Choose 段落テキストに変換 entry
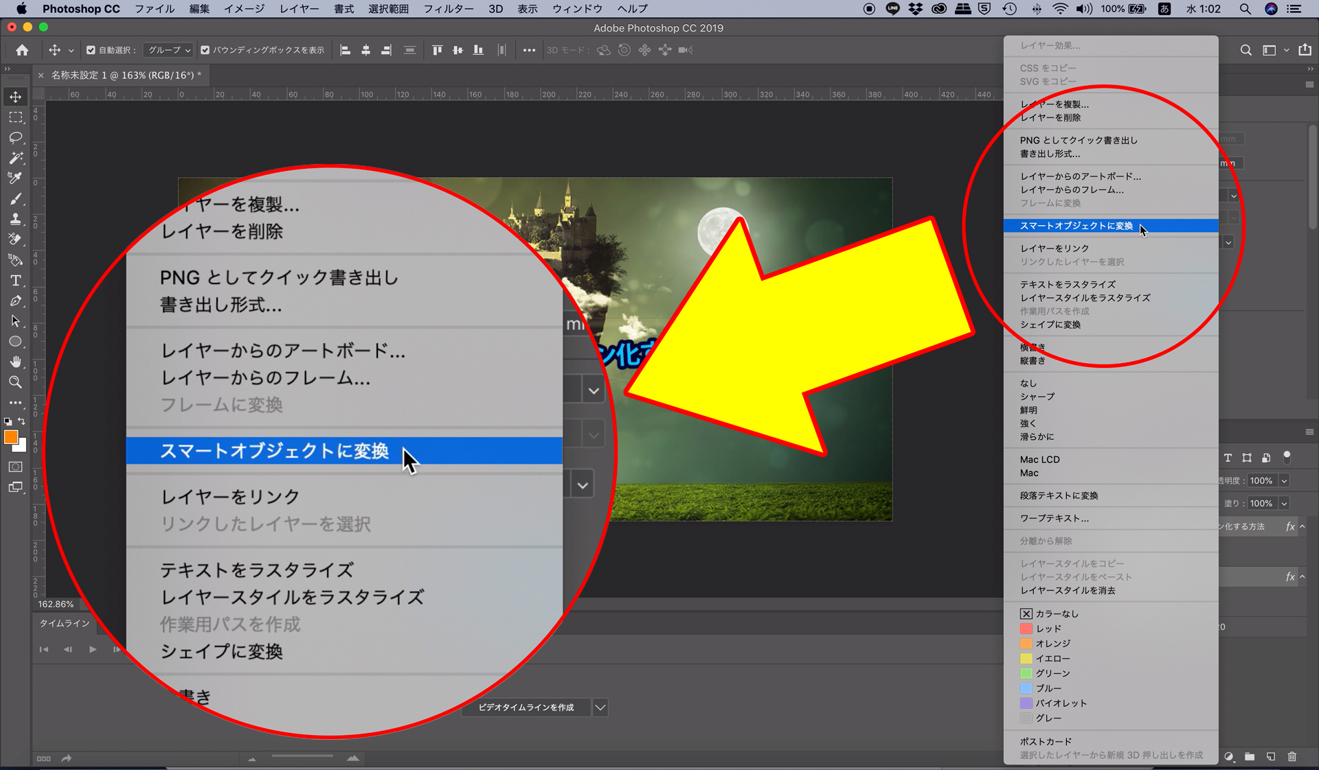This screenshot has height=770, width=1319. [x=1111, y=495]
